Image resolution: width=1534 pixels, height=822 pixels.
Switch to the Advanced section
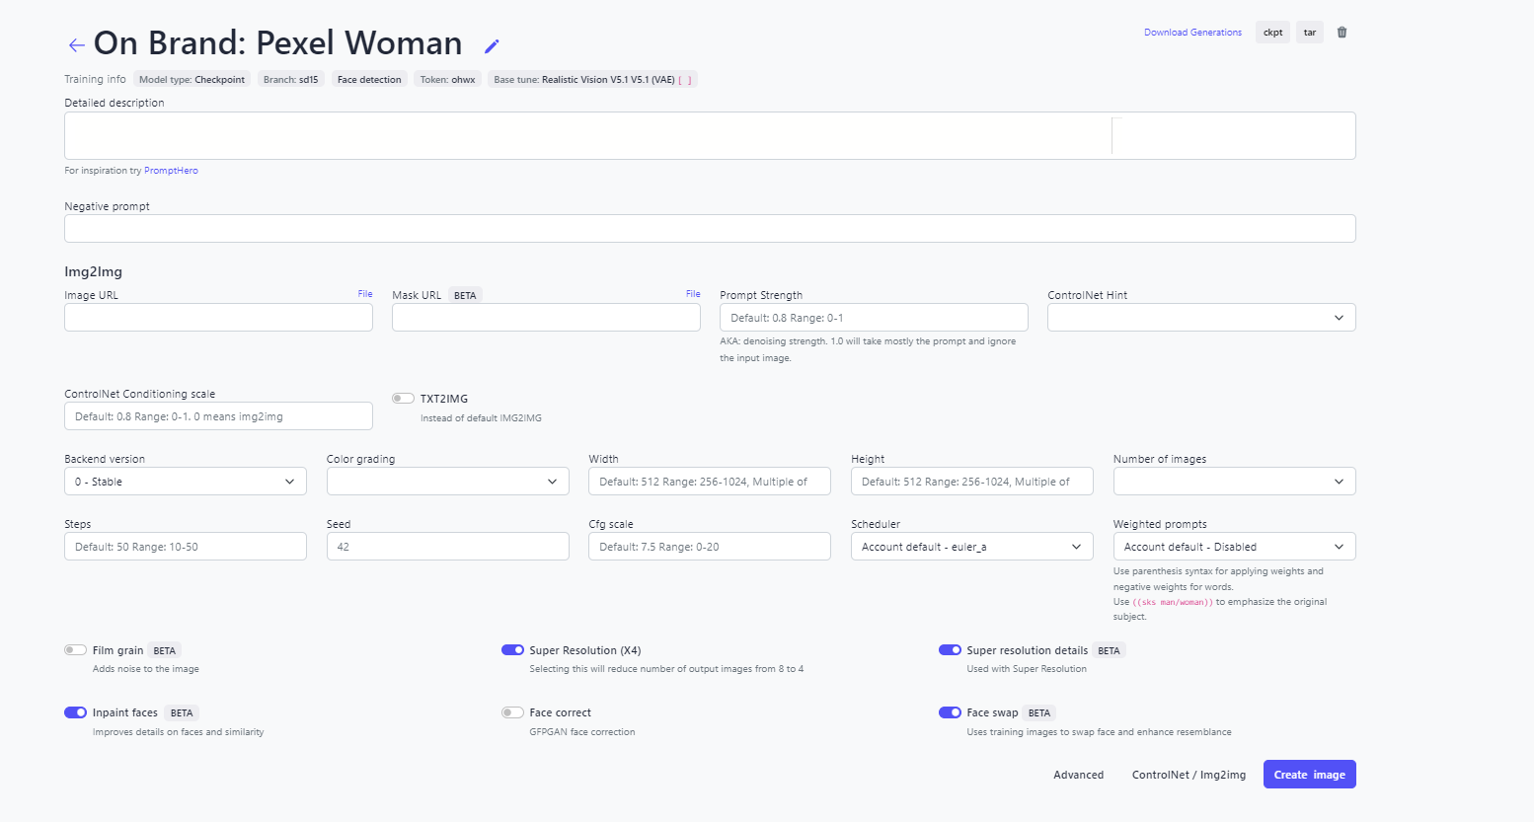(1078, 775)
